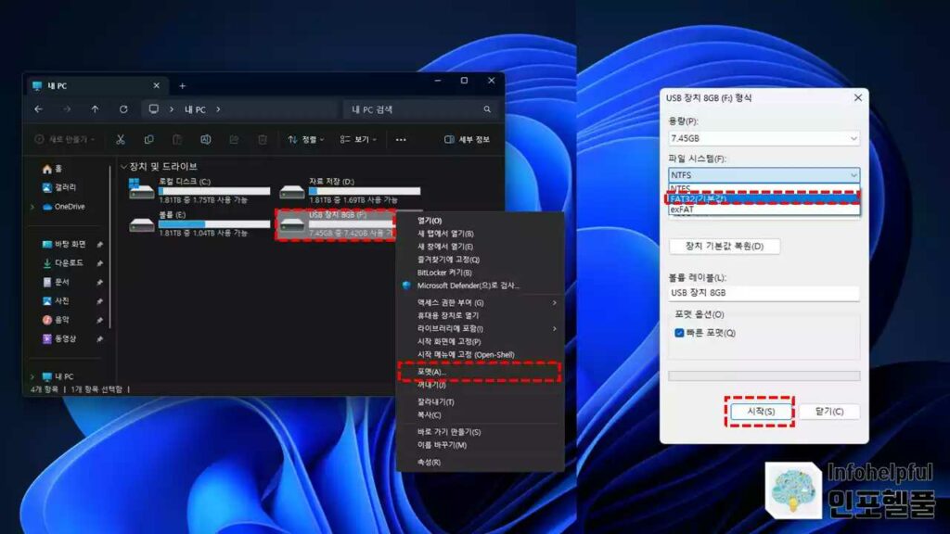Select 내 PC in navigation tree
950x534 pixels.
point(58,376)
